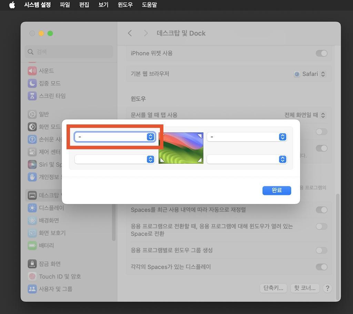The height and width of the screenshot is (314, 353).
Task: Open the 편집 menu
Action: pyautogui.click(x=84, y=5)
